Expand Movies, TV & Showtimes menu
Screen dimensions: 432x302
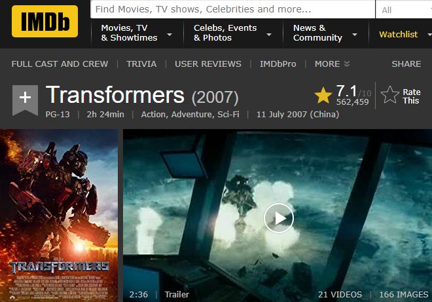tap(137, 33)
